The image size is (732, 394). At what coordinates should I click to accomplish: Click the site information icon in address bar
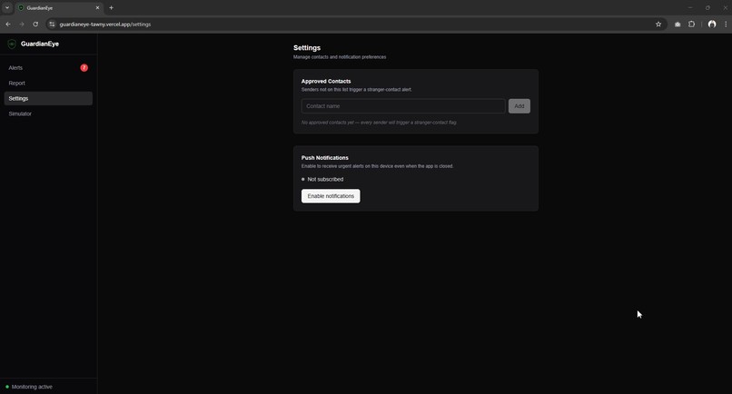click(x=52, y=25)
